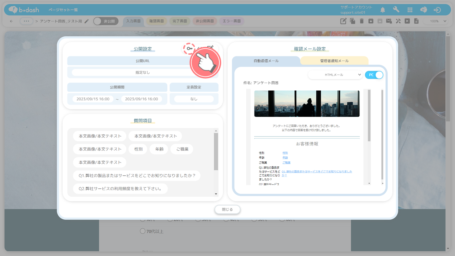The height and width of the screenshot is (256, 455).
Task: Open the notifications bell
Action: [x=383, y=10]
